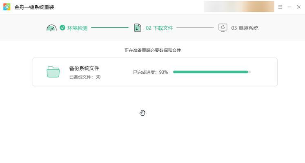Open the hamburger menu in title bar
305x163 pixels.
pyautogui.click(x=280, y=7)
